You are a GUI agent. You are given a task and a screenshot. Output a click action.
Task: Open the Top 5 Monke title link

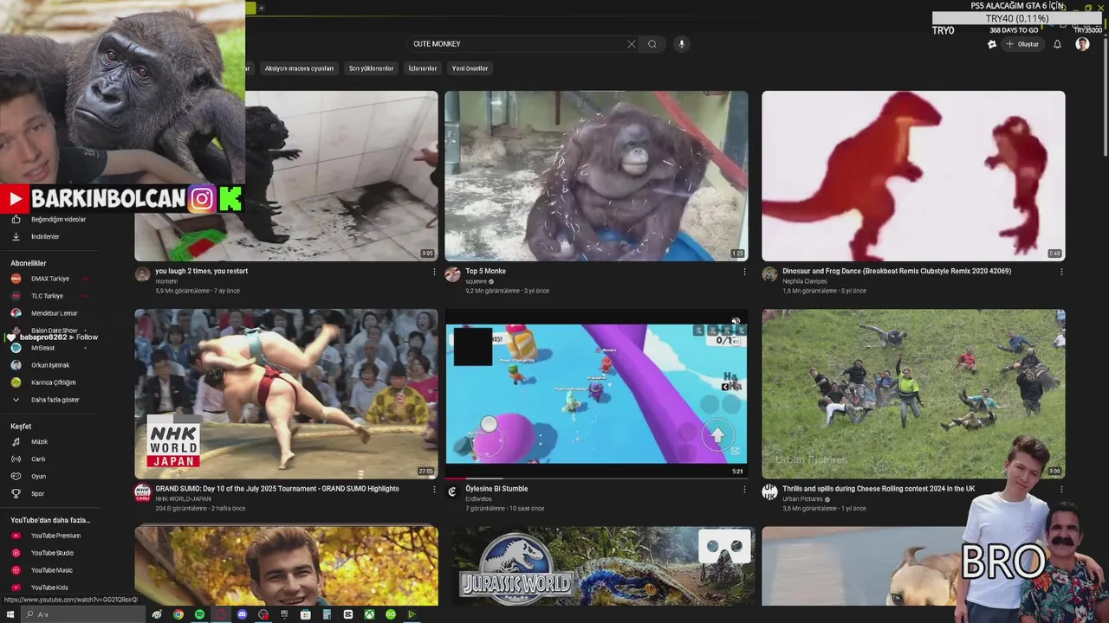tap(485, 271)
